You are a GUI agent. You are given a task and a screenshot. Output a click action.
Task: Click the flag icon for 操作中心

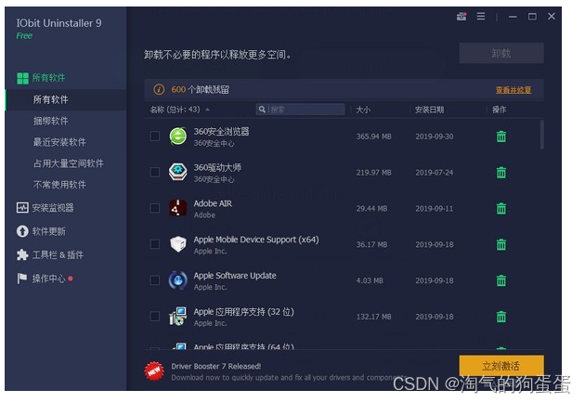click(22, 279)
